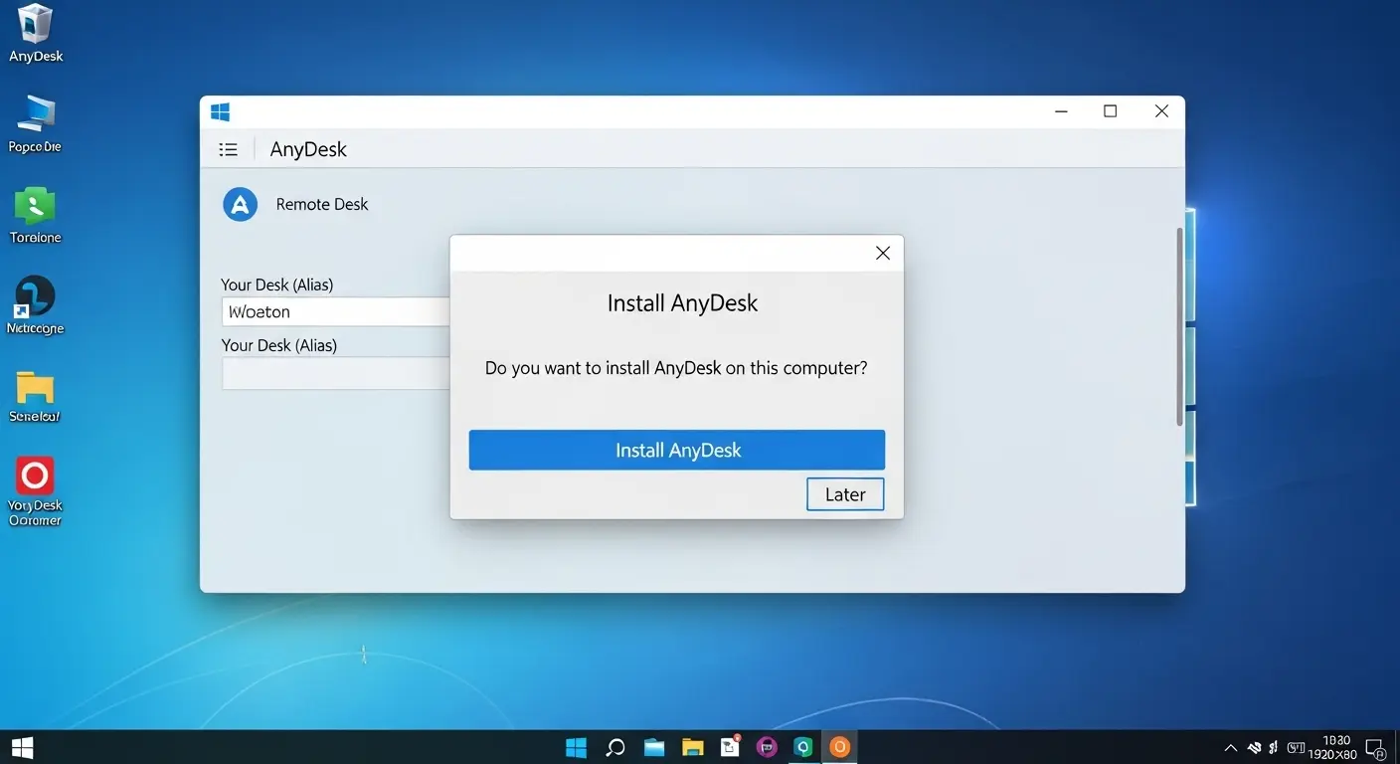The height and width of the screenshot is (764, 1400).
Task: Click the orange AnyDesk taskbar icon
Action: pos(840,747)
